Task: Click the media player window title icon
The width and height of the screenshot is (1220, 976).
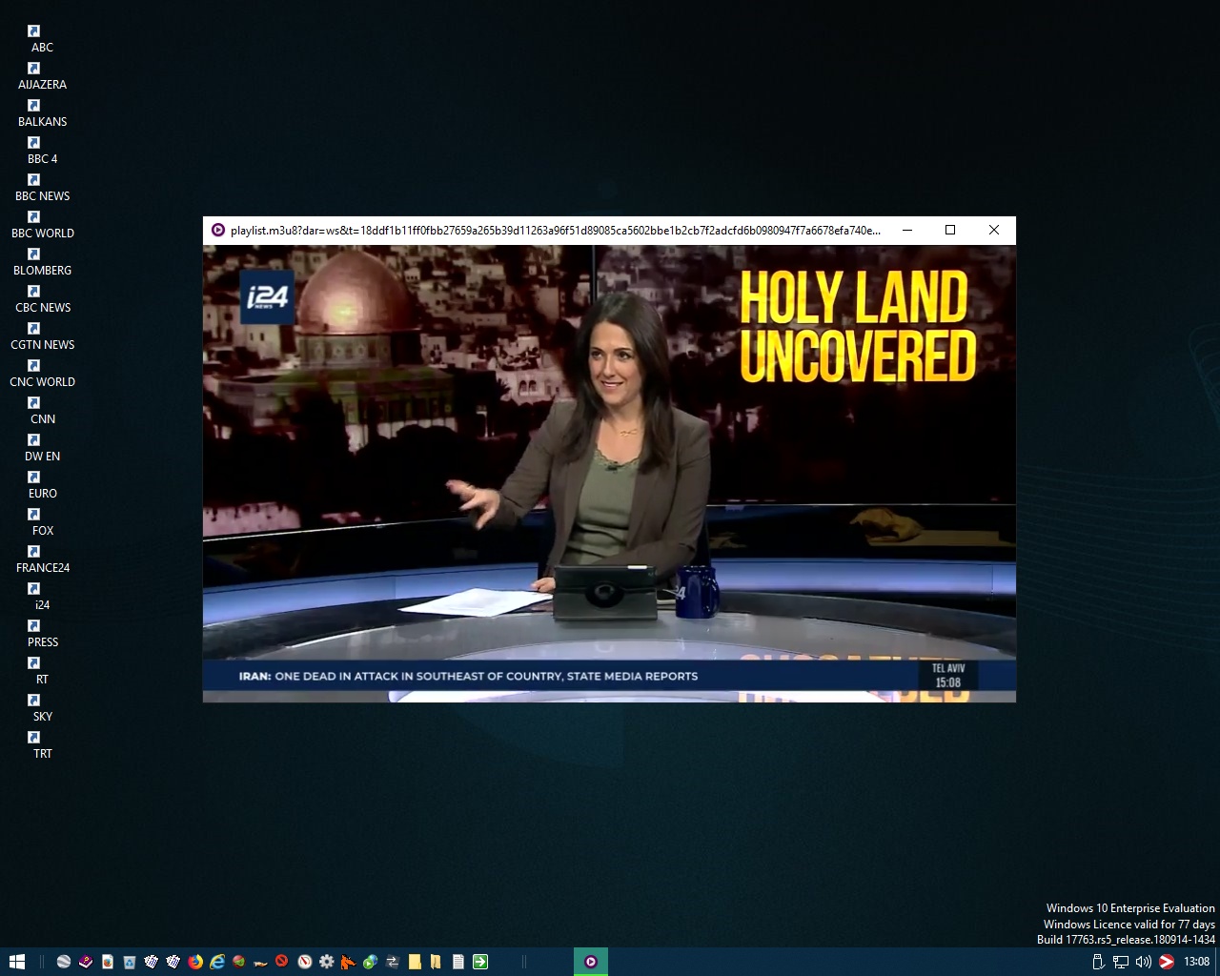Action: click(217, 230)
